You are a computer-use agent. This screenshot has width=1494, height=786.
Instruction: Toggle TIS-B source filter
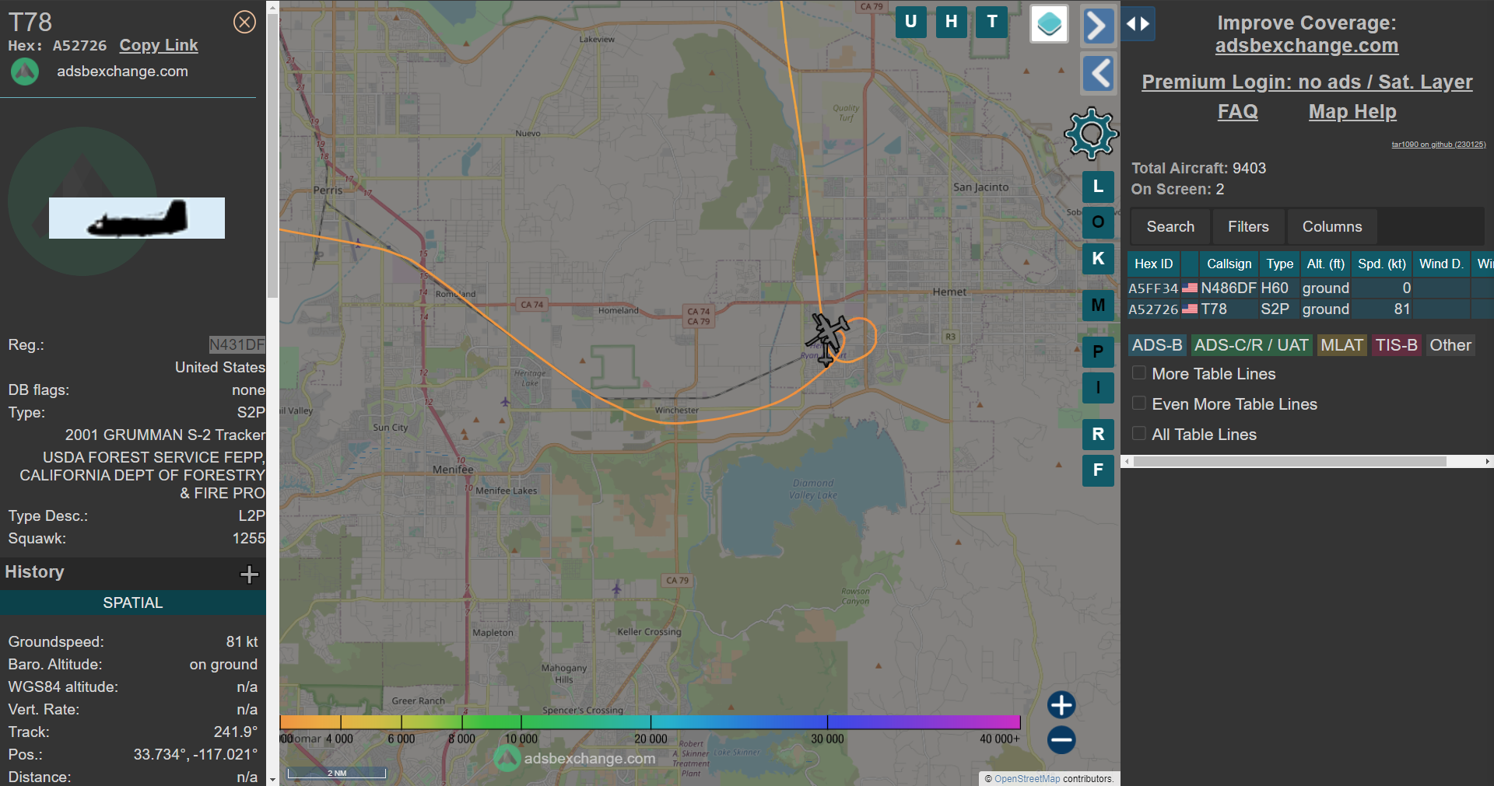coord(1396,345)
